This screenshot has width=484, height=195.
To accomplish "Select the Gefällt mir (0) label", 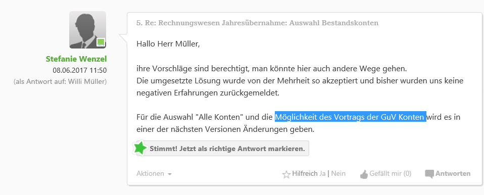I will coord(391,174).
